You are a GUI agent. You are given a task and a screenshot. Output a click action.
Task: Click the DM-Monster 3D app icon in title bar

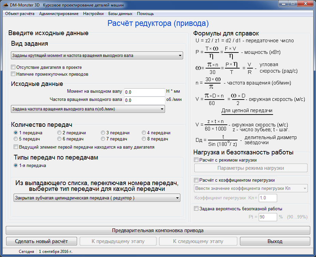tap(5, 5)
